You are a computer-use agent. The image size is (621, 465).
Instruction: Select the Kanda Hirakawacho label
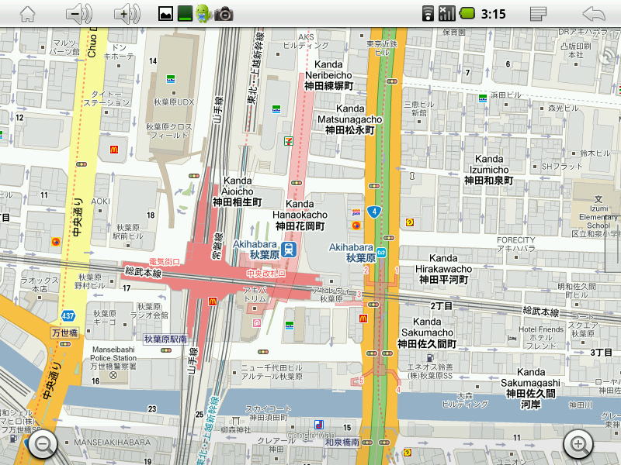[x=443, y=269]
